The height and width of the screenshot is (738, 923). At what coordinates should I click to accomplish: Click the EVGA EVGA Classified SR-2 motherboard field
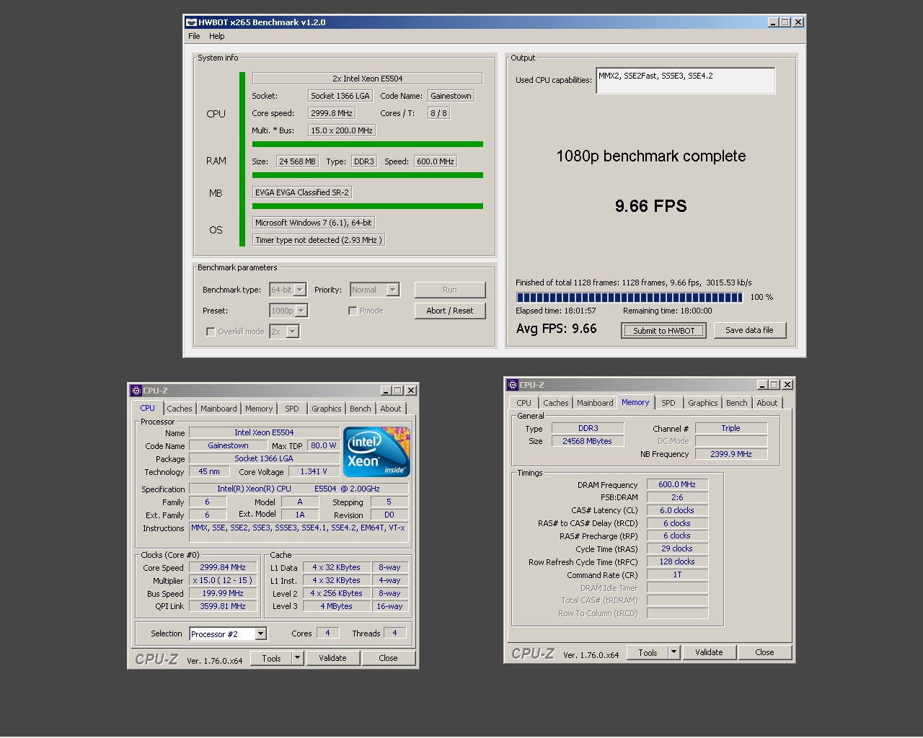coord(302,192)
